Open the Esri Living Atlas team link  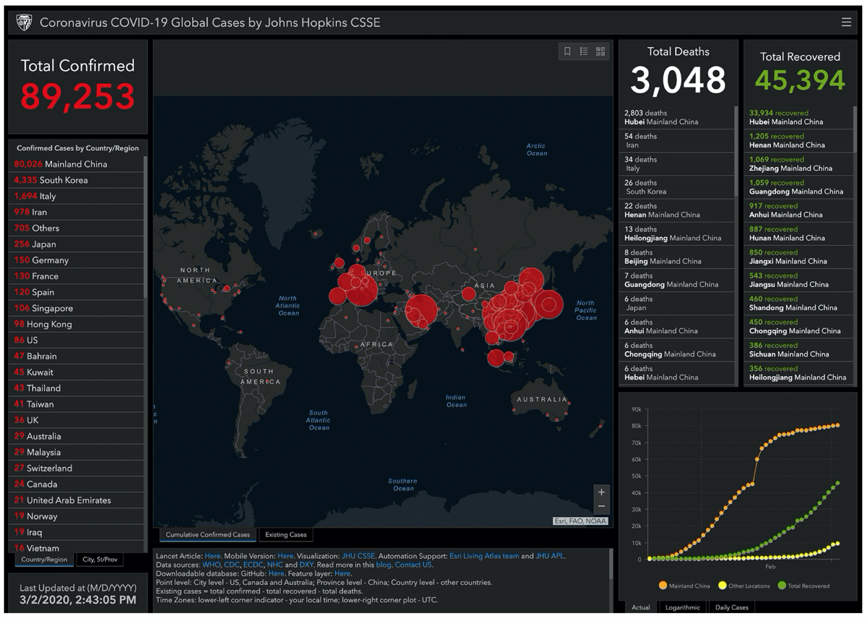click(484, 556)
